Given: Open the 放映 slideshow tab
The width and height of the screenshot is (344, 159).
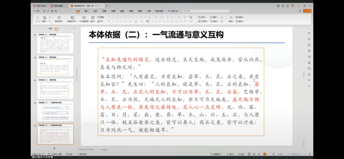Looking at the screenshot, I should [x=122, y=11].
